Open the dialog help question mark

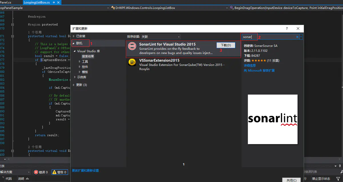287,28
